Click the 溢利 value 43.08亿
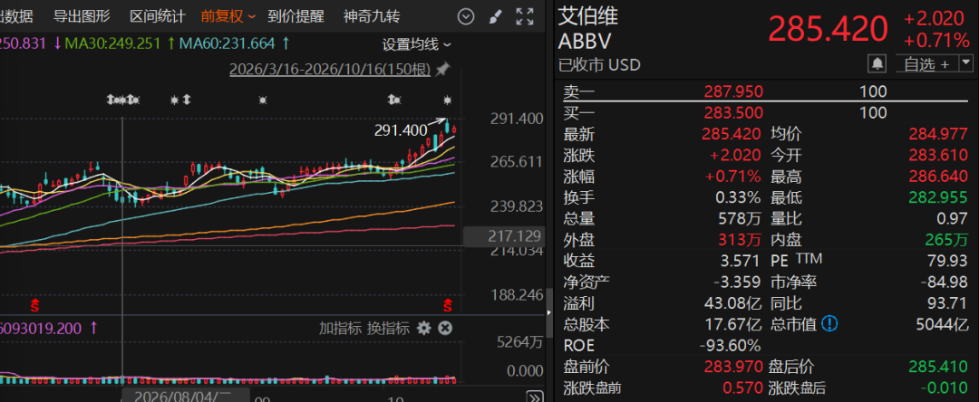This screenshot has width=979, height=402. click(732, 303)
